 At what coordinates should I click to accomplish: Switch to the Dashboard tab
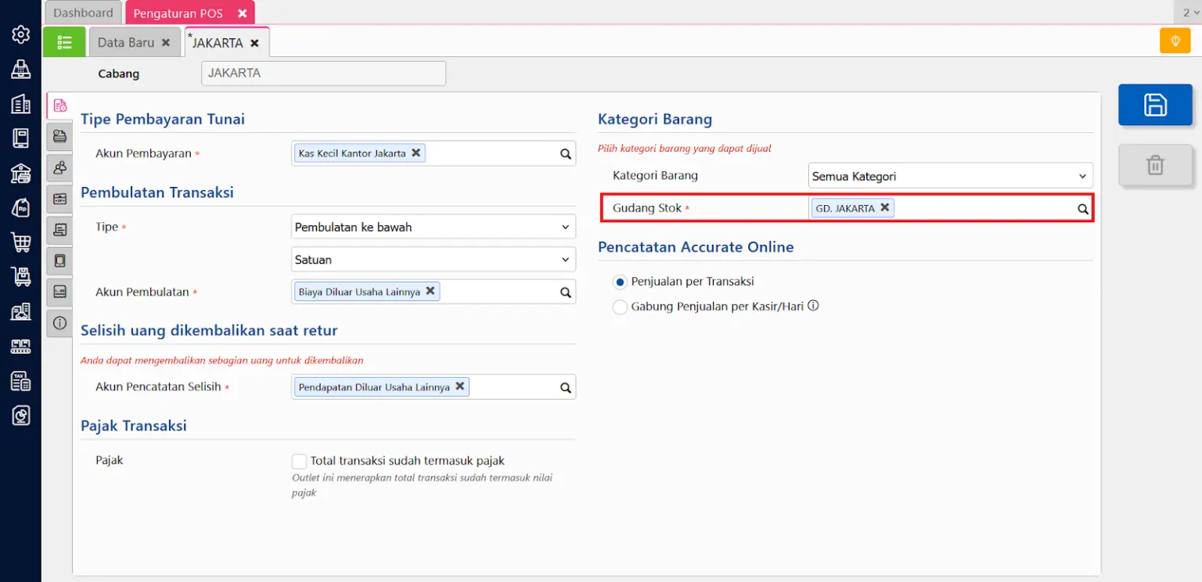click(83, 13)
